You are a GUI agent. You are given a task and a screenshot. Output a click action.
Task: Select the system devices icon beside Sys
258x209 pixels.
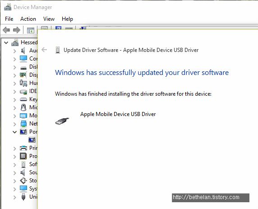click(23, 189)
